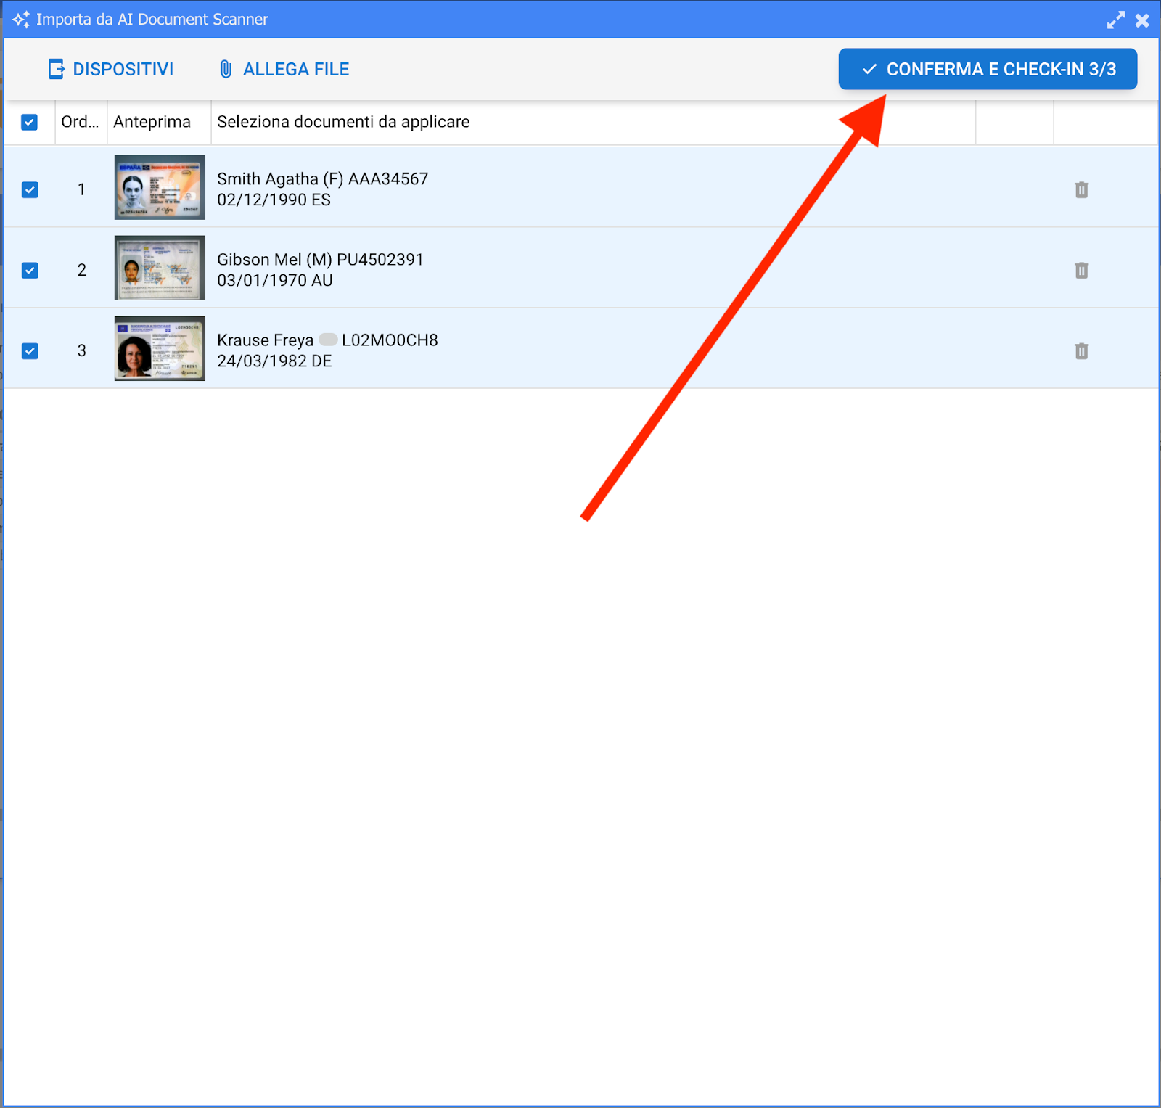Screen dimensions: 1161x1108
Task: Expand the dialog to full screen
Action: click(1115, 20)
